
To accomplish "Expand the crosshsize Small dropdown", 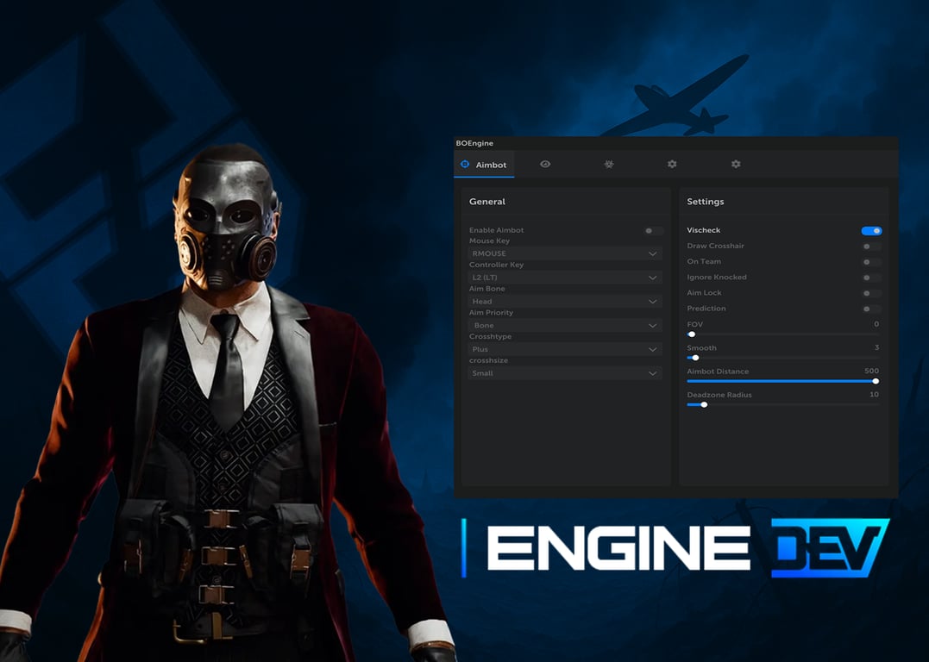I will point(565,372).
